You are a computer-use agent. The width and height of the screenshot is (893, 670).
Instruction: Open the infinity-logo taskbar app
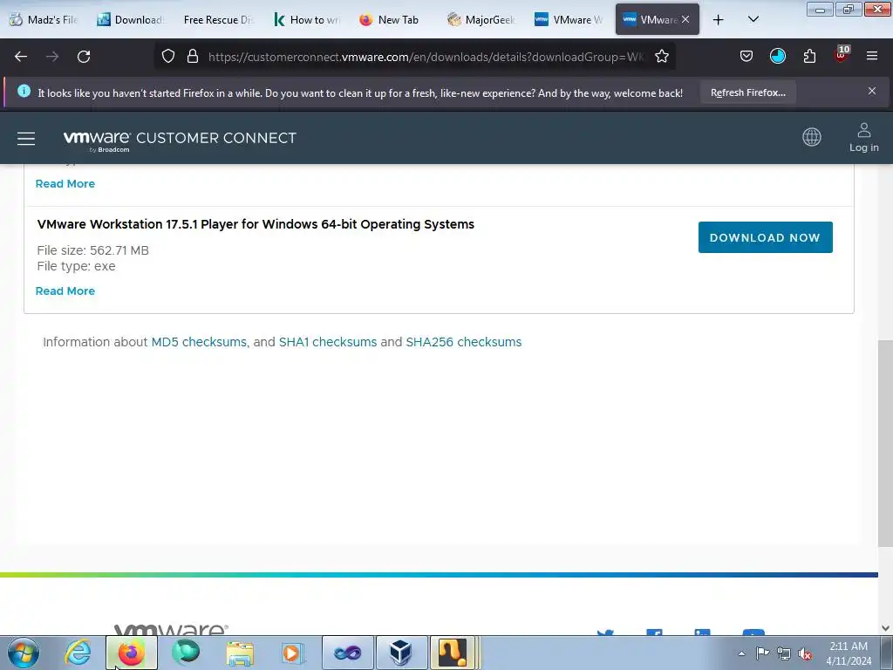(x=347, y=653)
